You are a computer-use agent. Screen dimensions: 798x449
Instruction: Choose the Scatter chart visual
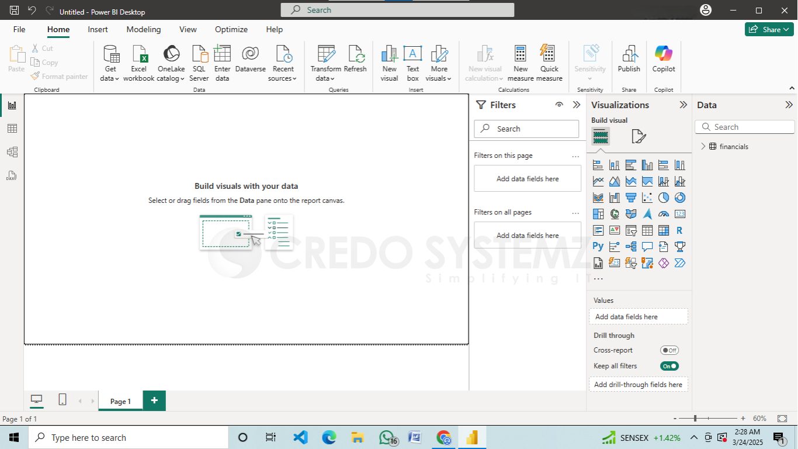click(x=647, y=198)
